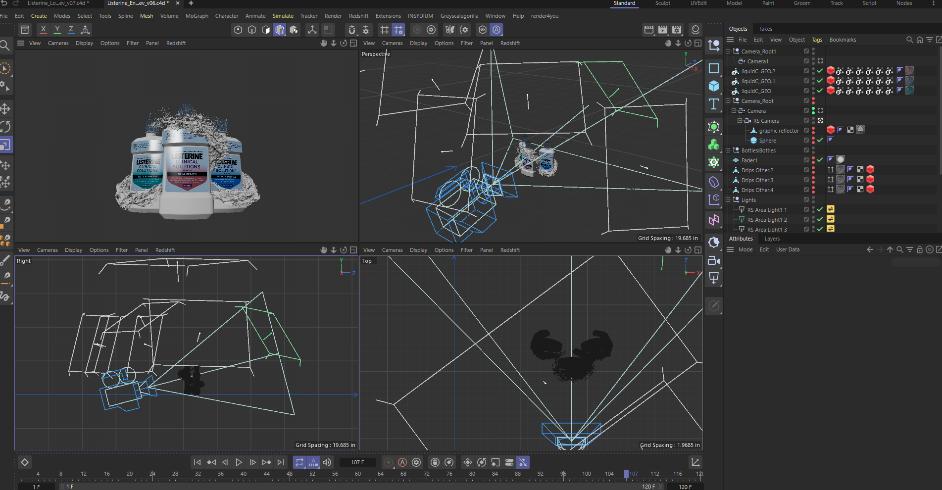Toggle the enable checkmark for liquidC_GEO.2
Viewport: 942px width, 490px height.
820,71
